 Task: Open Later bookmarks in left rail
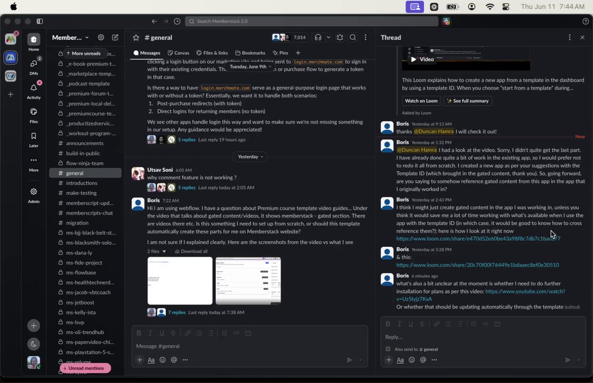coord(34,139)
